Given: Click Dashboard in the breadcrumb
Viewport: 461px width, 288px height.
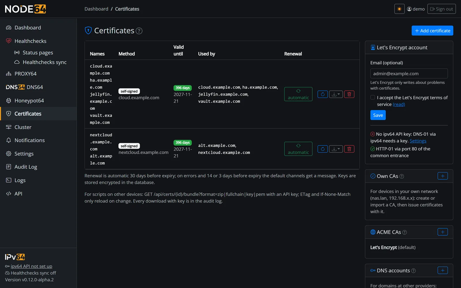Looking at the screenshot, I should [x=96, y=9].
